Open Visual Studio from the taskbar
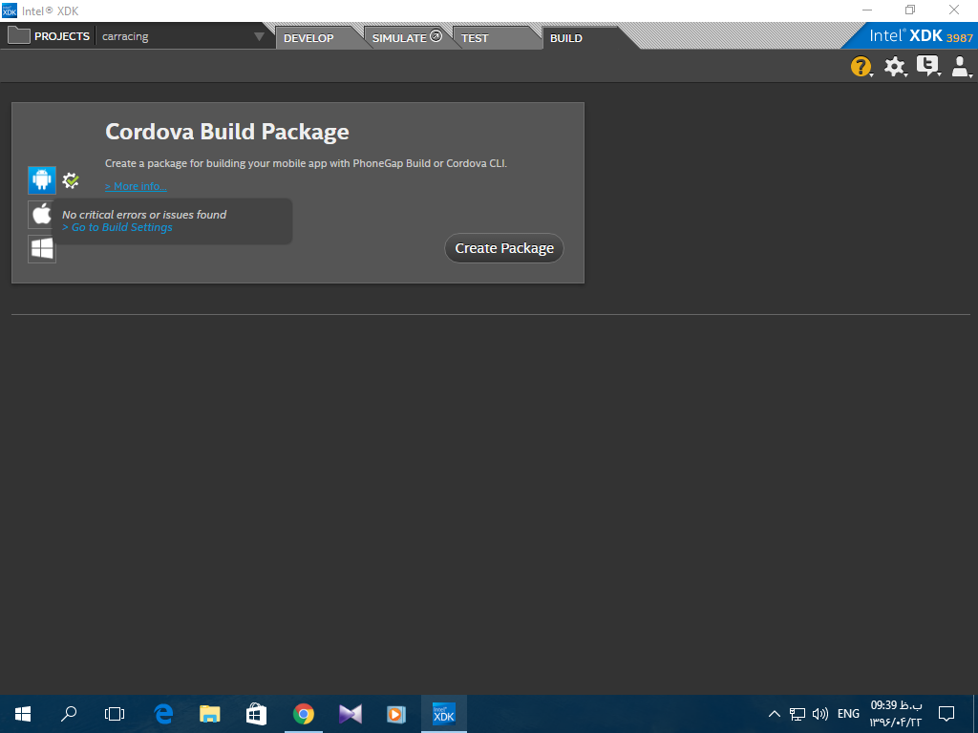 click(x=350, y=714)
